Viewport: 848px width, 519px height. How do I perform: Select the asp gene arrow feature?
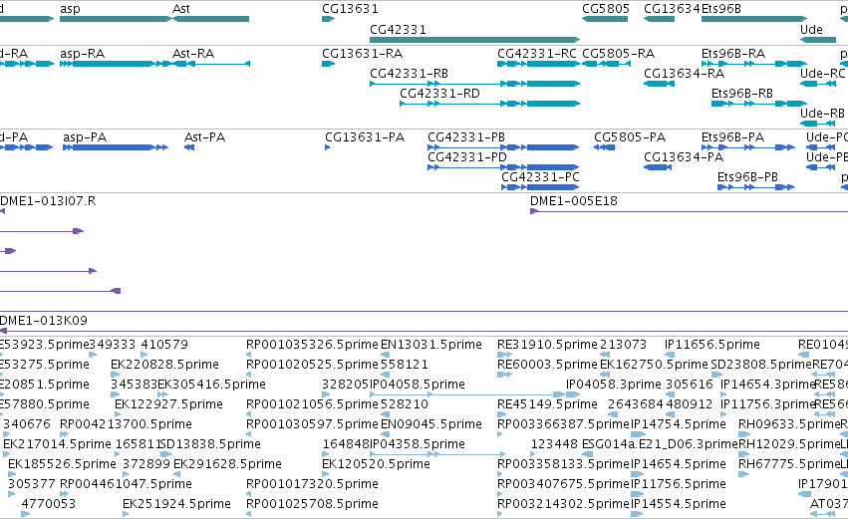point(116,19)
